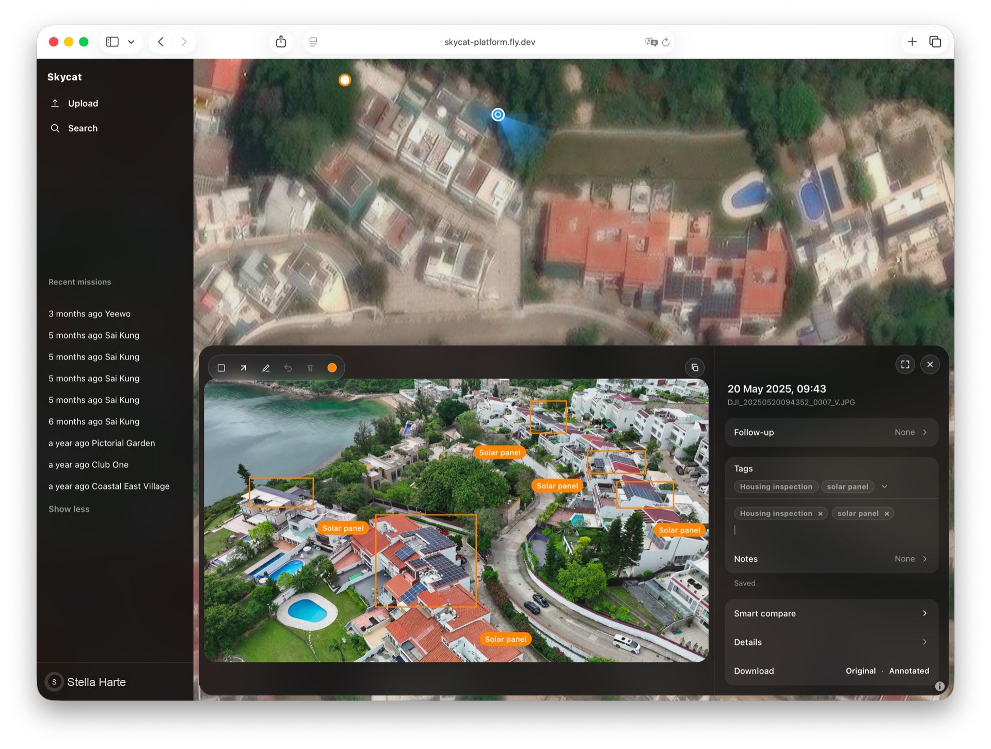This screenshot has width=991, height=749.
Task: Open the orange annotation color picker
Action: point(332,368)
